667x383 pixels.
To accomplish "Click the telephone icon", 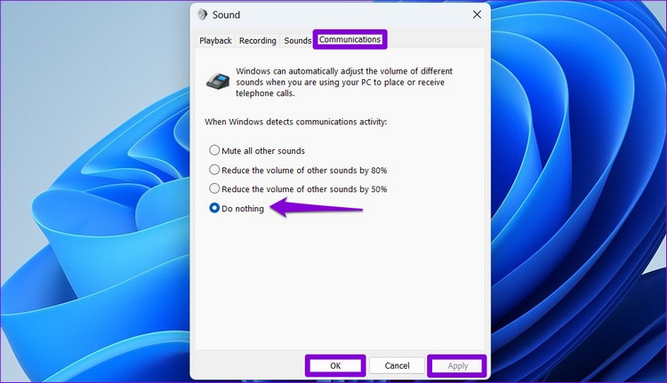I will coord(218,81).
